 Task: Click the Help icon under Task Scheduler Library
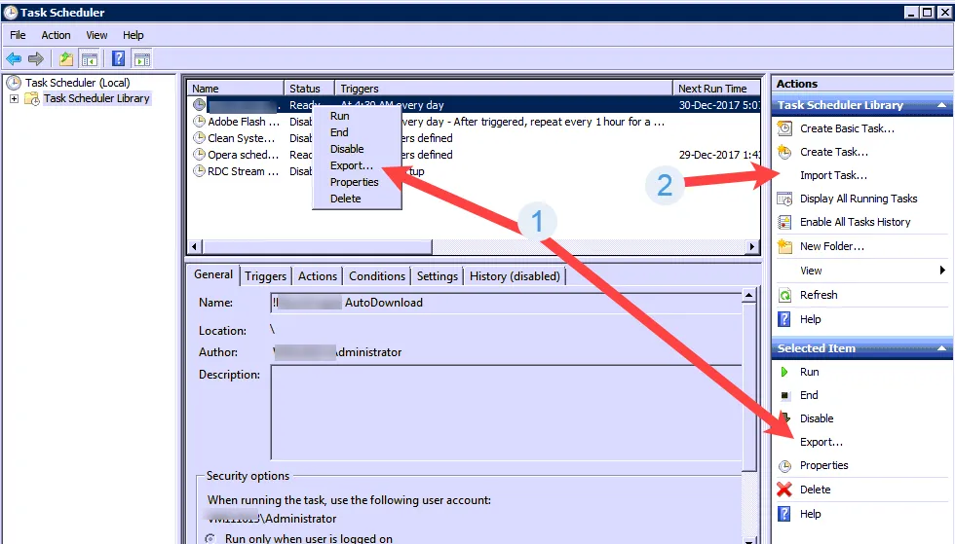(784, 319)
